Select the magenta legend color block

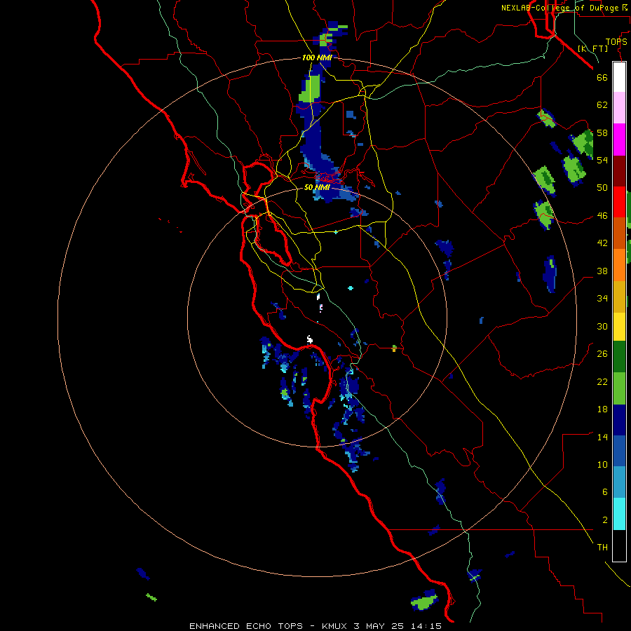click(x=619, y=140)
